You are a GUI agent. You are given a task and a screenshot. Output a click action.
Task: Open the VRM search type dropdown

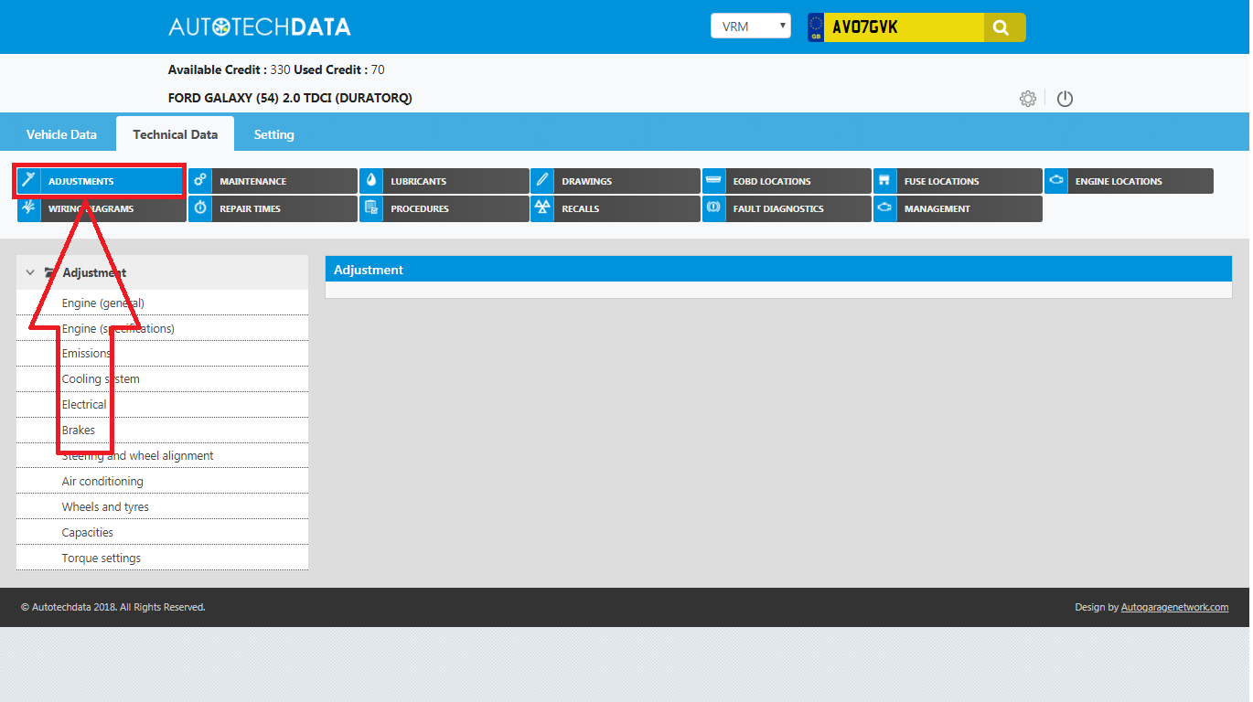coord(751,27)
